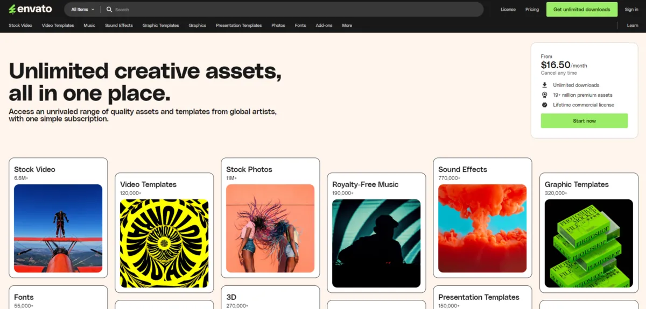Open the 3D category card
646x309 pixels.
[270, 298]
